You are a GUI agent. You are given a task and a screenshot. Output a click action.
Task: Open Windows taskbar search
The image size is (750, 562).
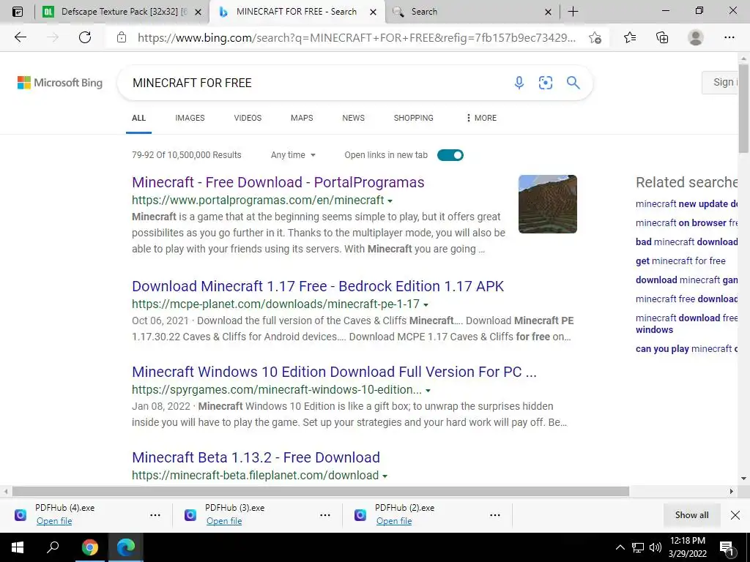pyautogui.click(x=53, y=547)
